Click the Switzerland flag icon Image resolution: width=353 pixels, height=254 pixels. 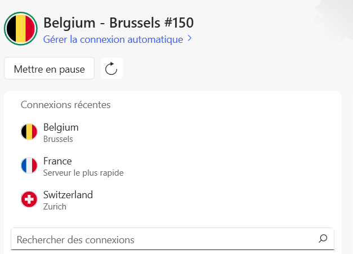(x=29, y=199)
